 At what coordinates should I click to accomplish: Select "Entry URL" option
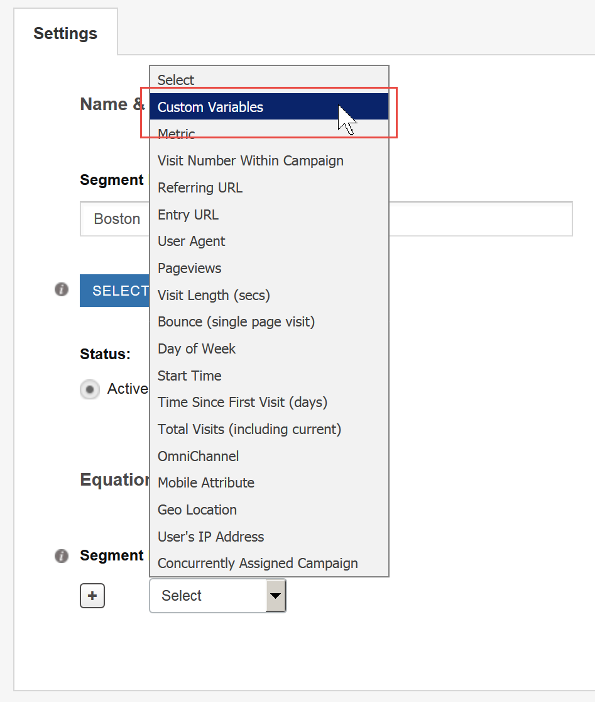coord(188,214)
